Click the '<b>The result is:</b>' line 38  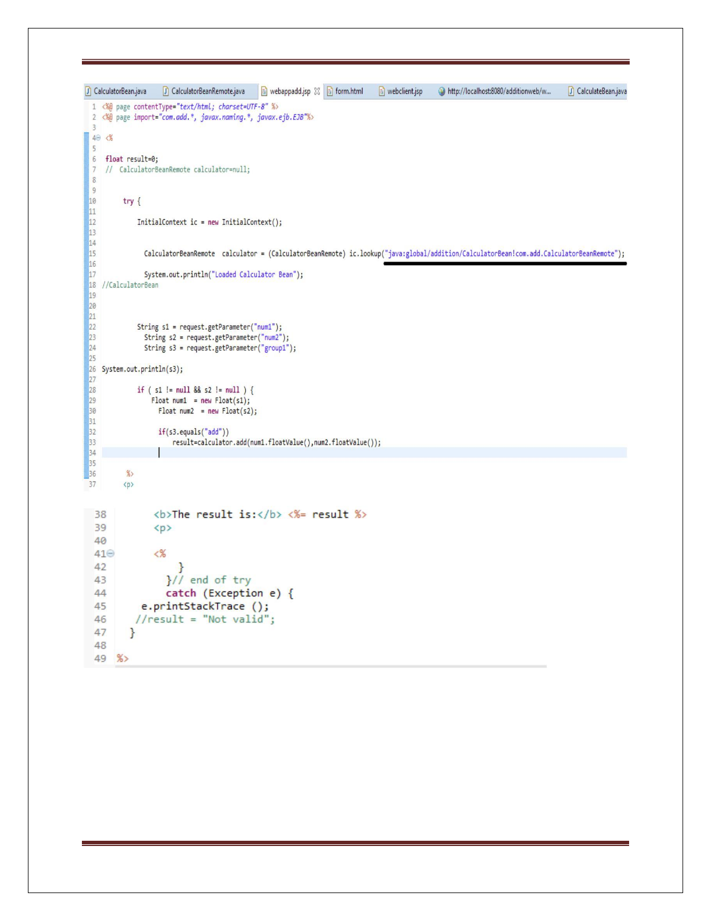260,515
